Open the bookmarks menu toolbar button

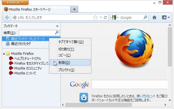pos(164,17)
